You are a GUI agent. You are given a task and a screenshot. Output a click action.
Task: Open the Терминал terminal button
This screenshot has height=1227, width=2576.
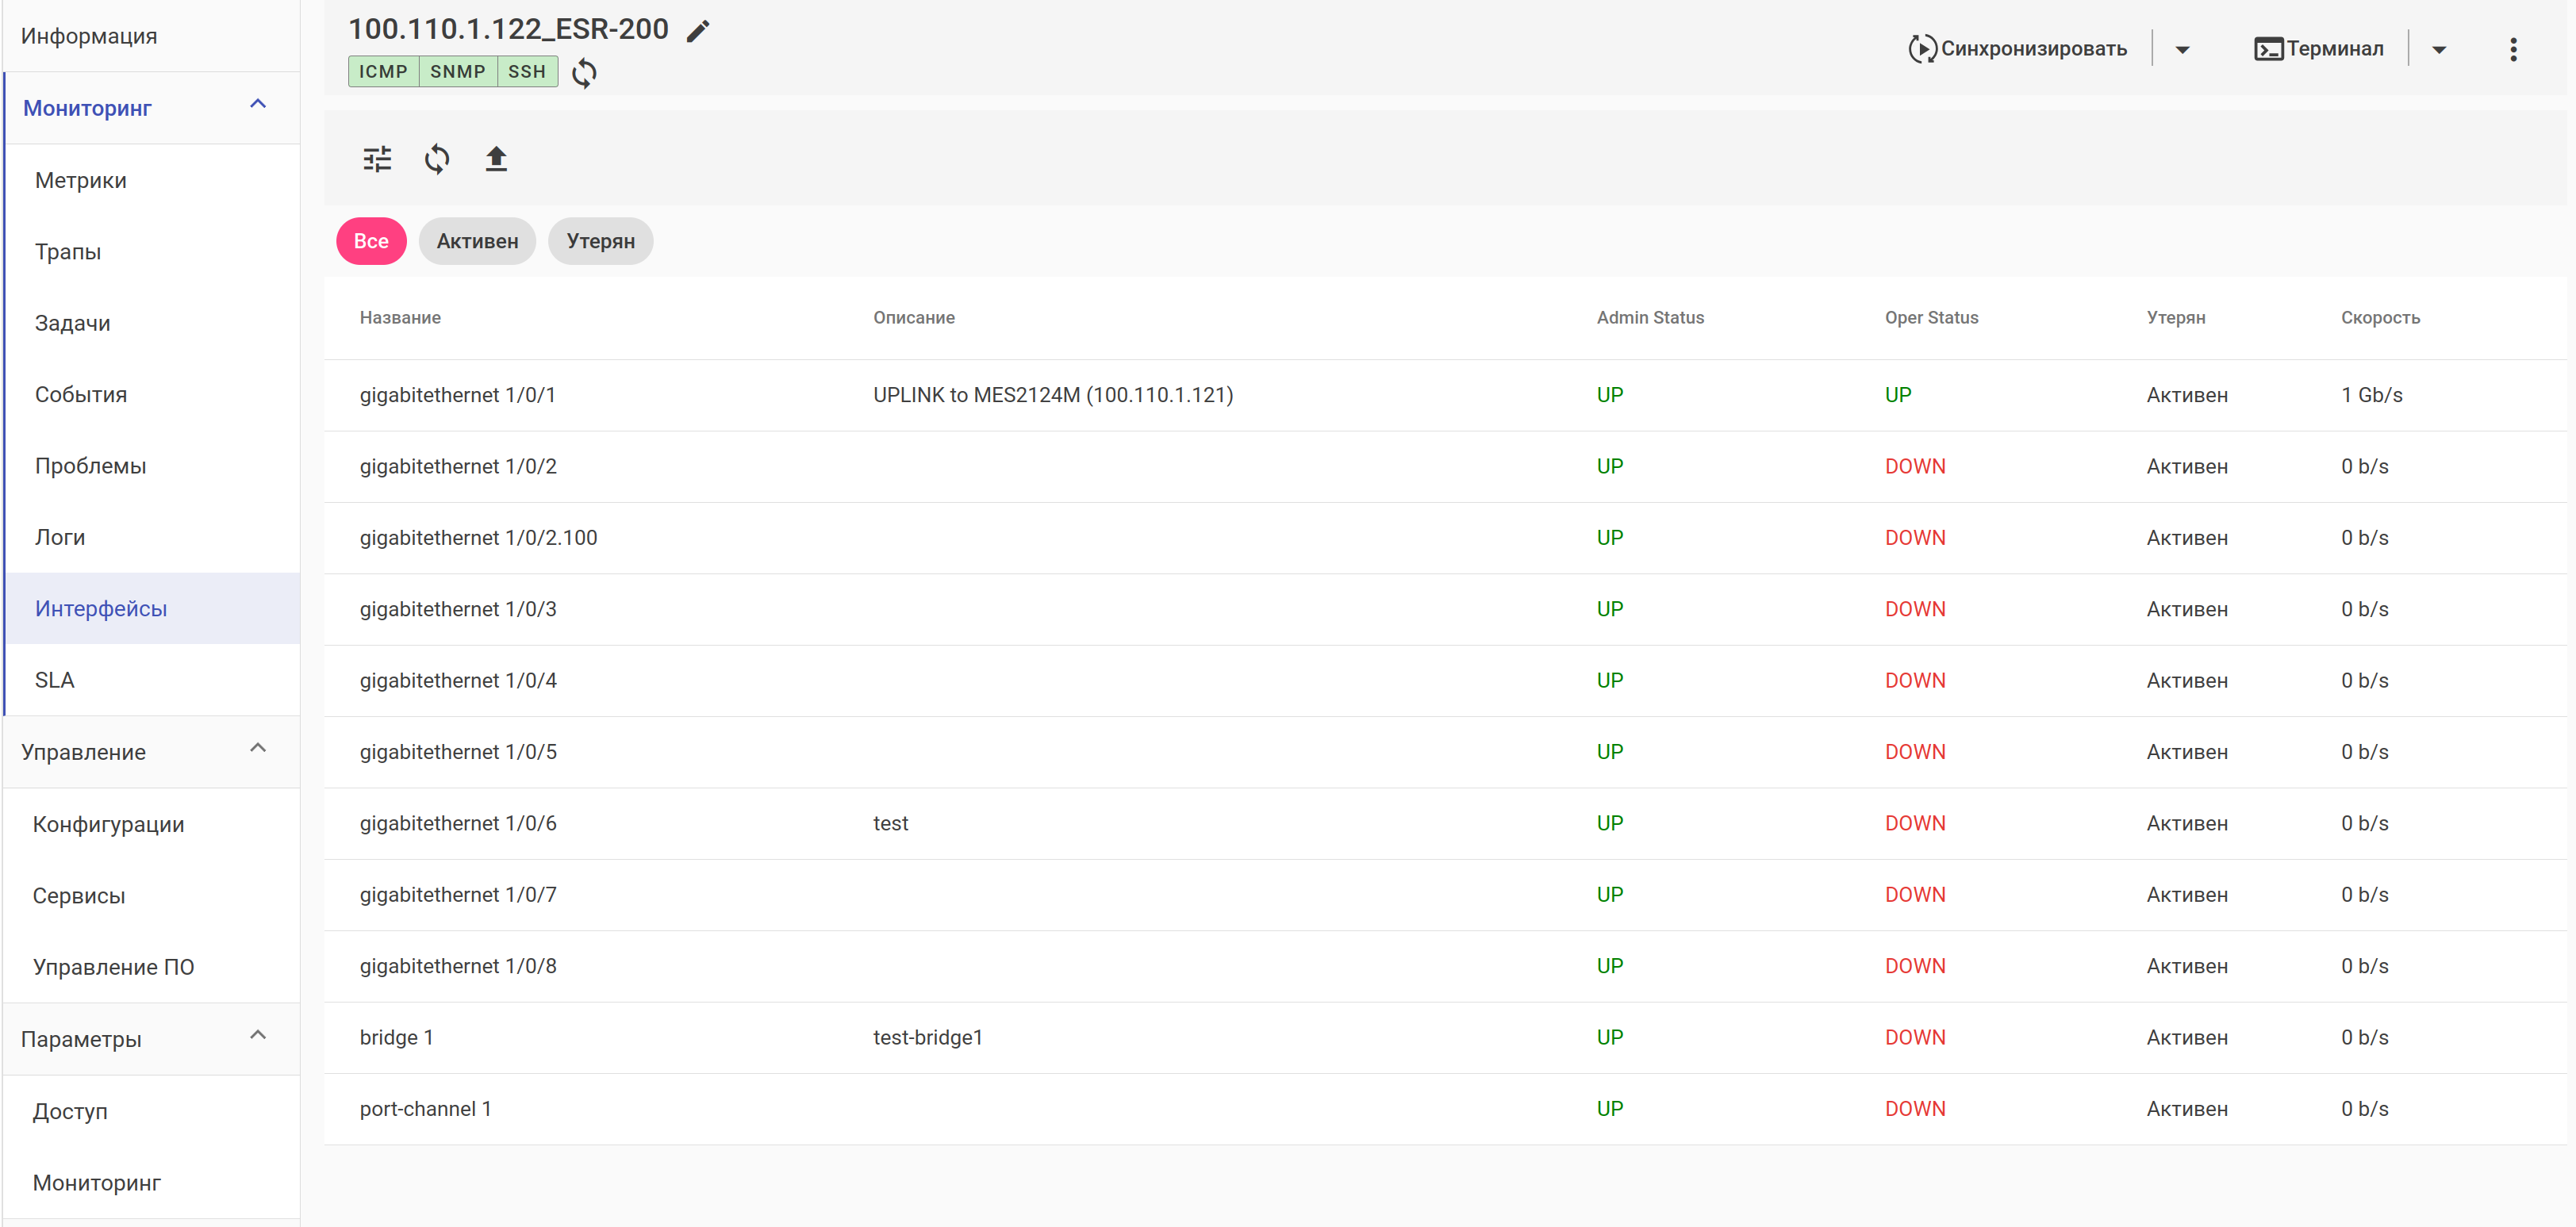(2318, 49)
